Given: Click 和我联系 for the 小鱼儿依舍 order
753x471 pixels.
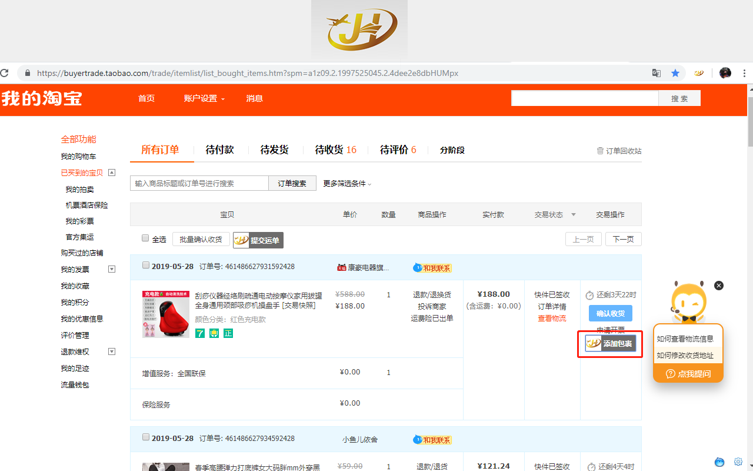Looking at the screenshot, I should pos(432,440).
